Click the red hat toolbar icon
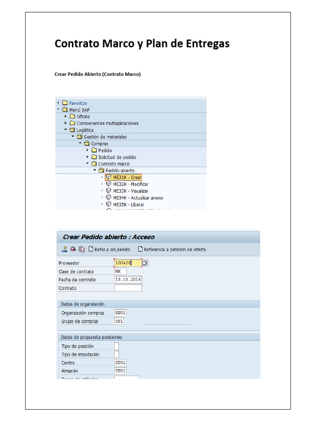 click(73, 249)
